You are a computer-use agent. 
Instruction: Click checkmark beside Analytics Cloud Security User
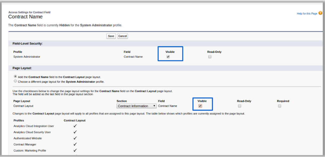[x=75, y=132]
